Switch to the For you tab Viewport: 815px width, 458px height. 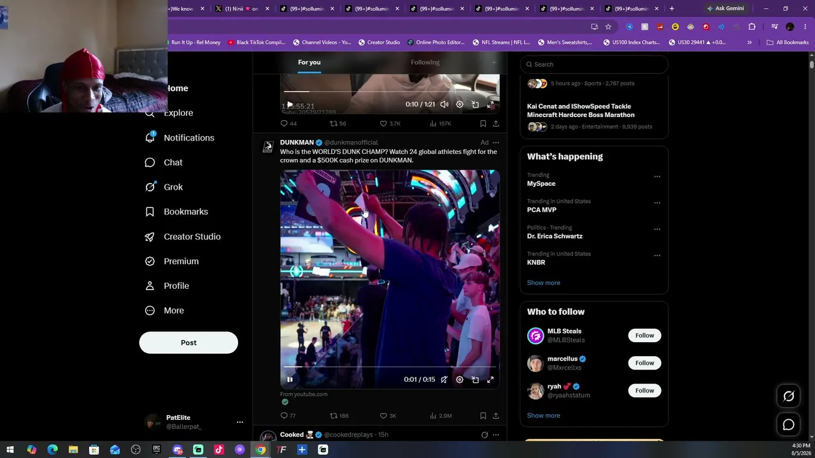click(x=309, y=62)
